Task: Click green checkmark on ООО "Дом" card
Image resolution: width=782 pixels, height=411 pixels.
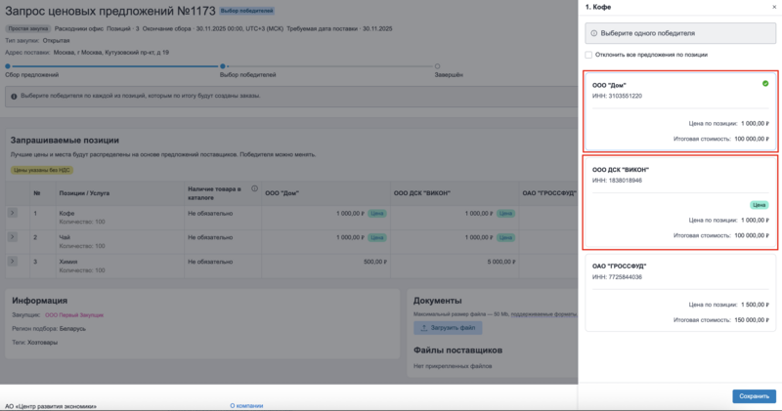Action: click(x=764, y=84)
